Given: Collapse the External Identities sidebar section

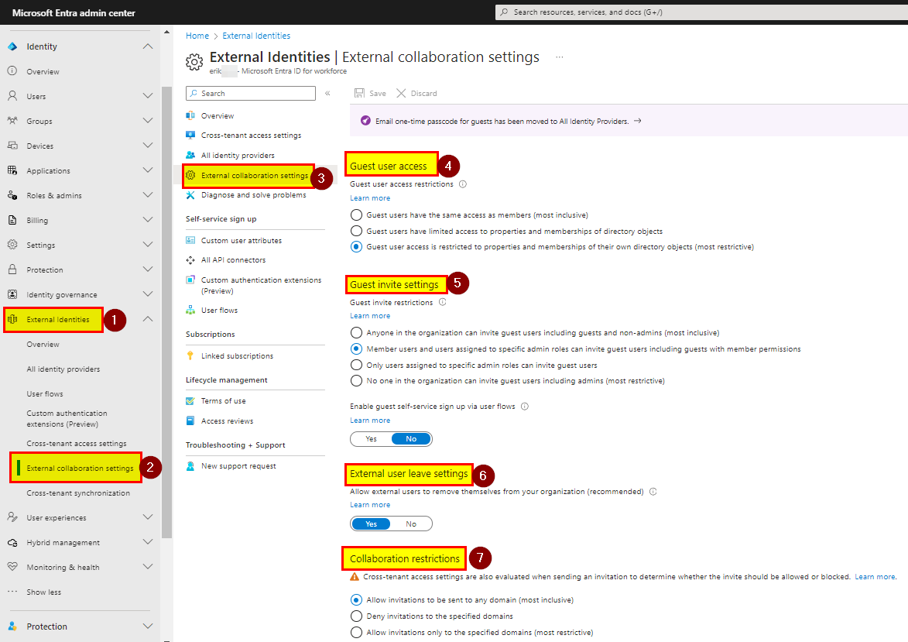Looking at the screenshot, I should (x=148, y=319).
